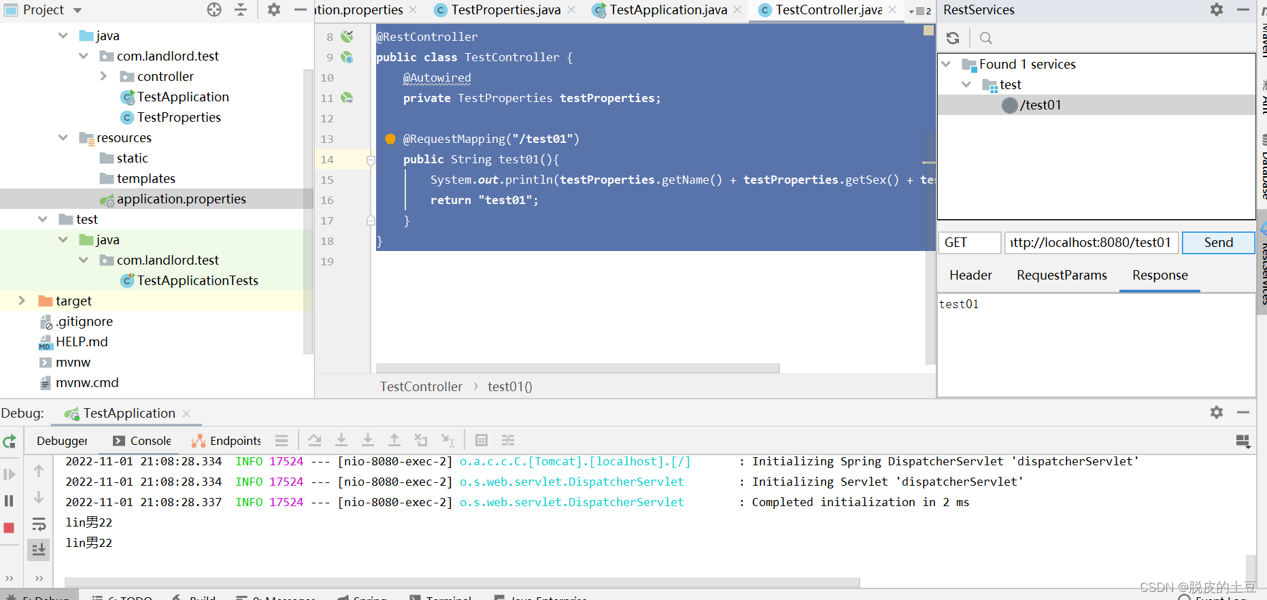Screen dimensions: 1267x600
Task: Click Step Out debugger icon
Action: pos(394,440)
